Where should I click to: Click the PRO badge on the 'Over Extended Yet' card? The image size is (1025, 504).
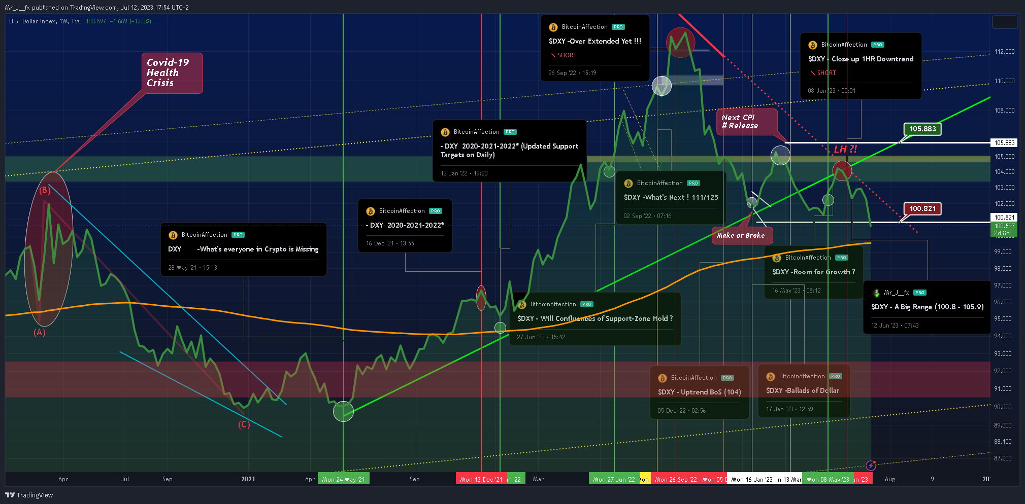tap(618, 27)
